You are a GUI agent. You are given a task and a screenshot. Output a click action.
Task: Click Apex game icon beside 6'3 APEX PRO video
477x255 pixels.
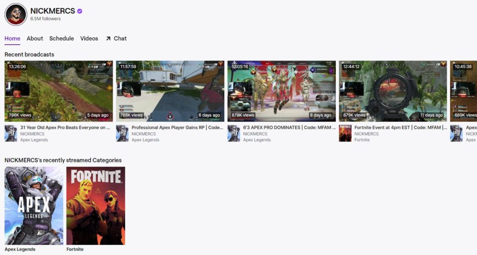pos(234,134)
